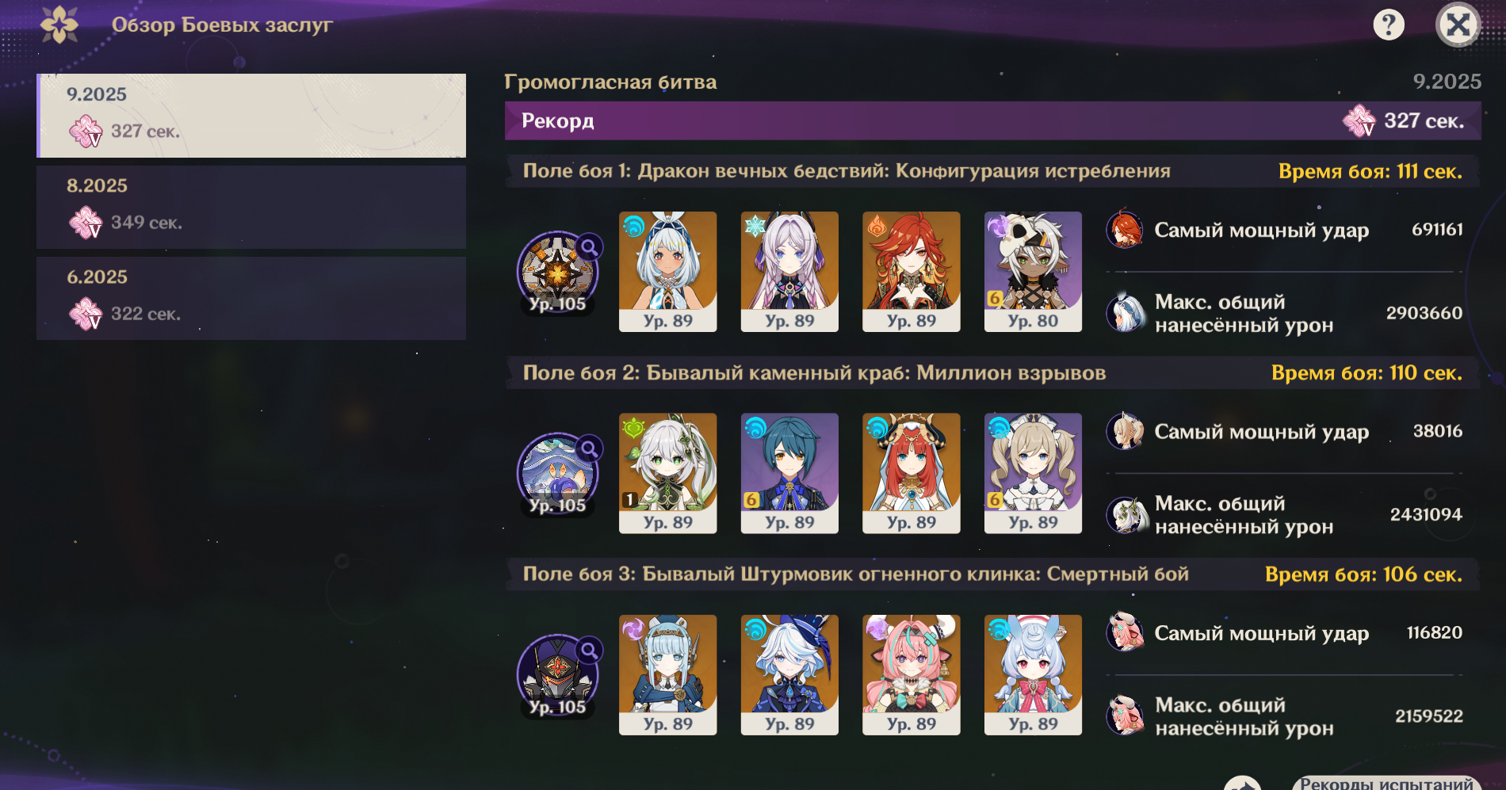
Task: Select the 8.2025 record with 349 сек.
Action: pyautogui.click(x=251, y=207)
